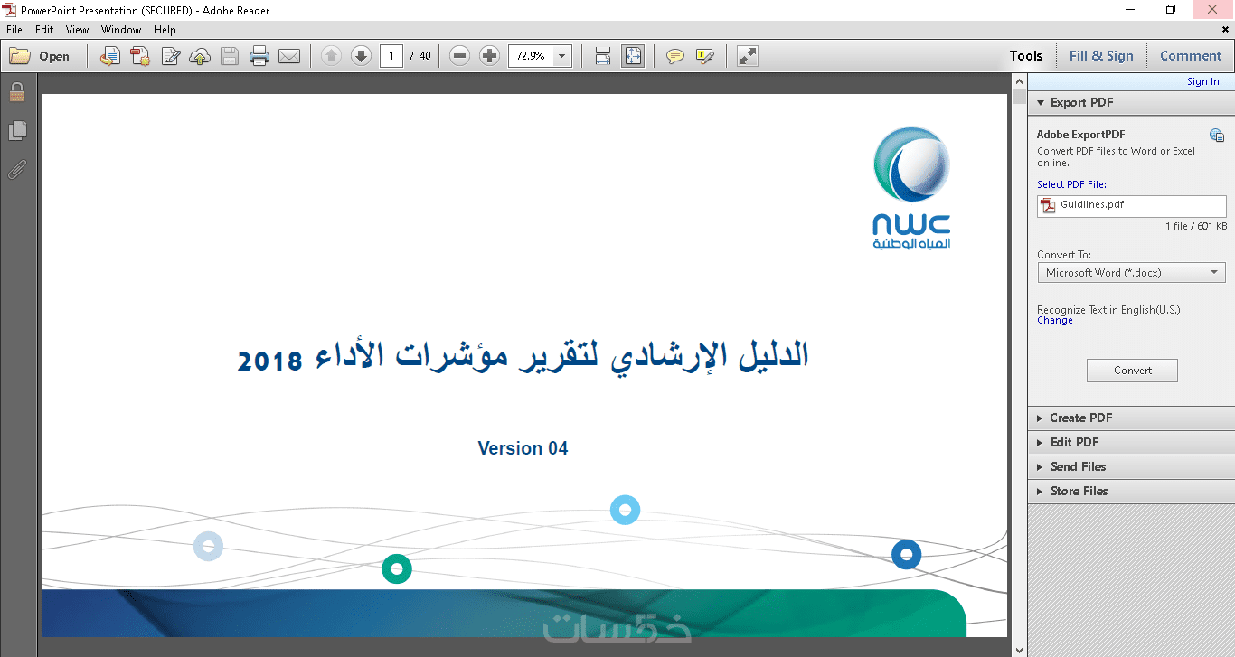Open the Window menu
Image resolution: width=1235 pixels, height=657 pixels.
[121, 30]
